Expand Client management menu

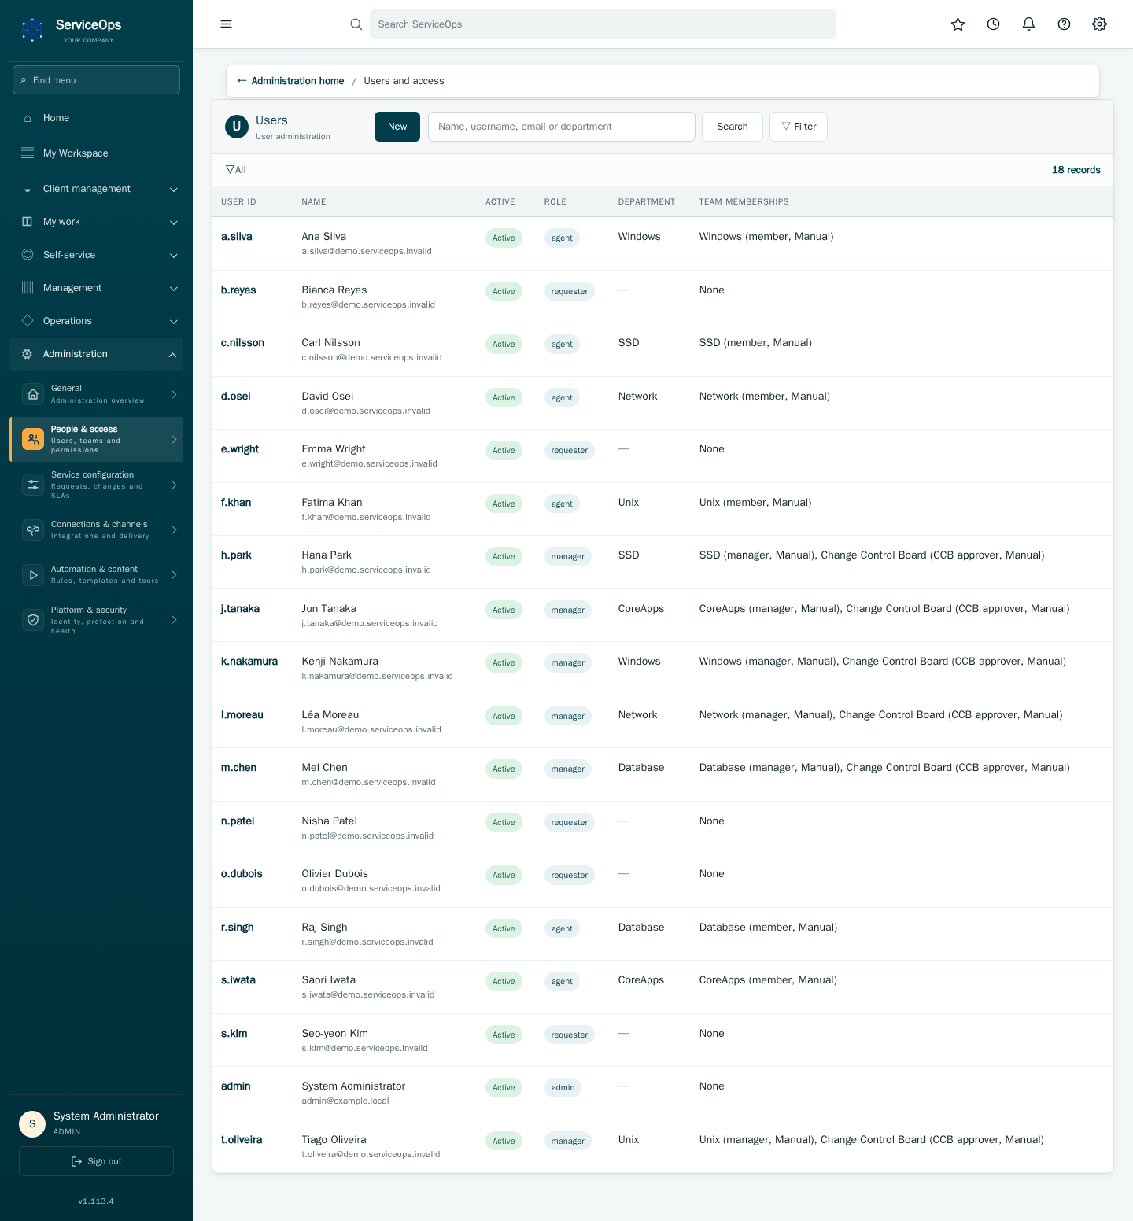tap(96, 189)
